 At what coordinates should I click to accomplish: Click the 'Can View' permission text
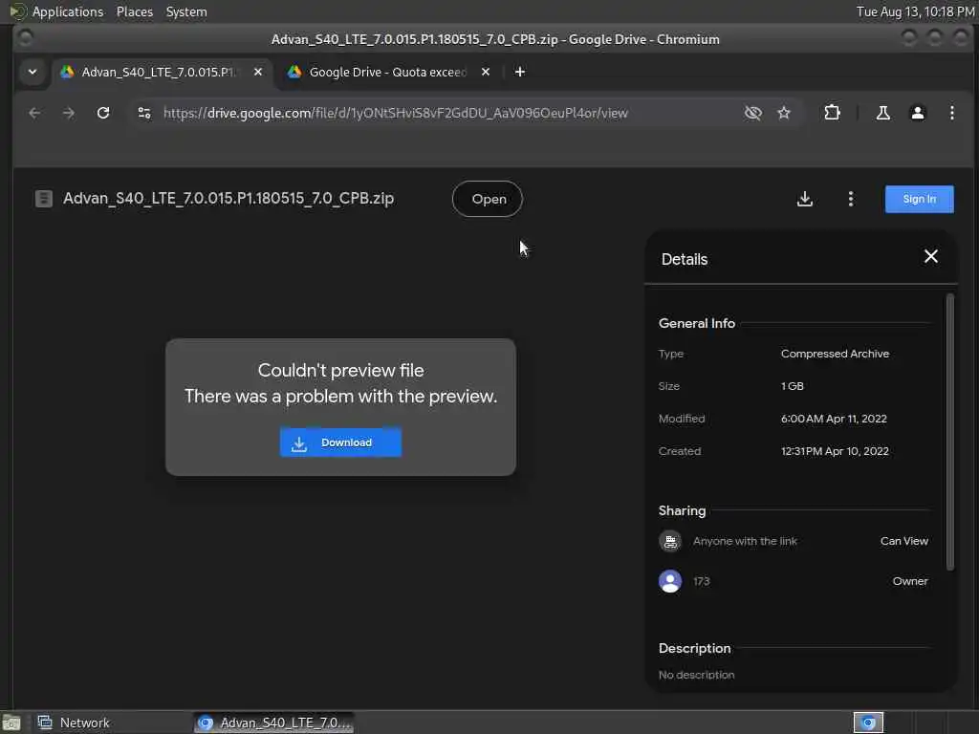pyautogui.click(x=904, y=541)
